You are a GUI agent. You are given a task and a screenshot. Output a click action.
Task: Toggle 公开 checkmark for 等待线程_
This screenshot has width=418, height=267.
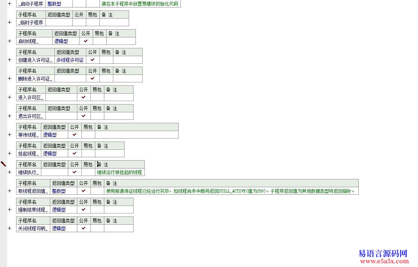click(75, 135)
